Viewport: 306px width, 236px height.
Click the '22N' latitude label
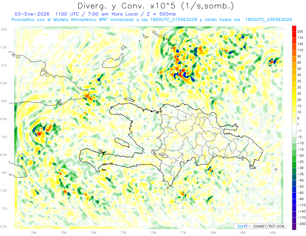coord(4,29)
